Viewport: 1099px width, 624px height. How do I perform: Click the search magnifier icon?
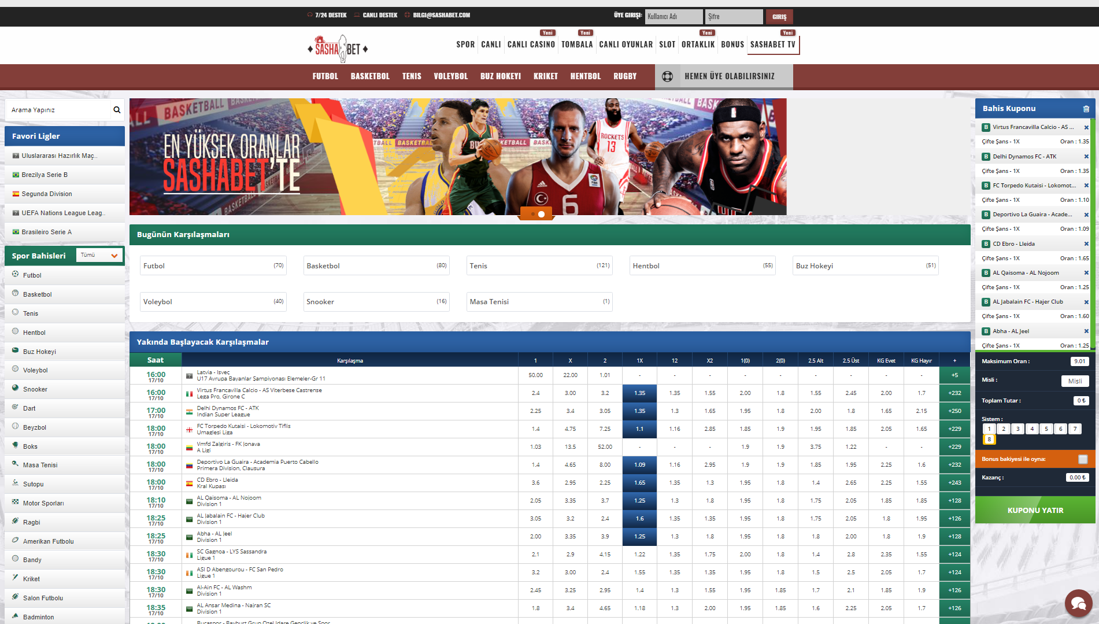(x=117, y=110)
